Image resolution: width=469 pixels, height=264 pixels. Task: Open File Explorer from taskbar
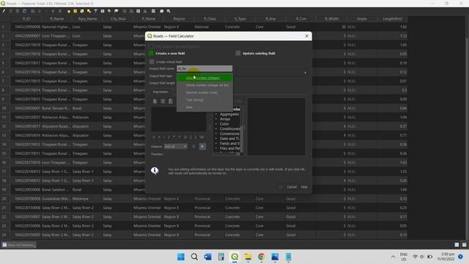click(x=248, y=257)
